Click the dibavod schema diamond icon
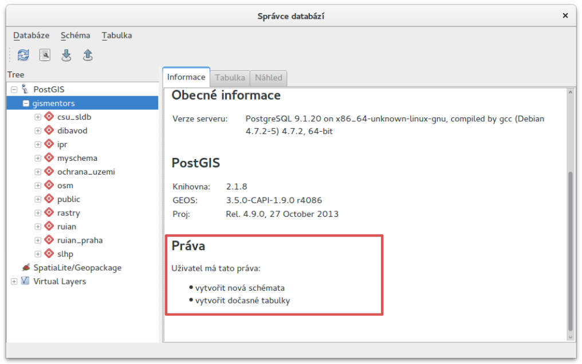The image size is (582, 364). pyautogui.click(x=49, y=130)
